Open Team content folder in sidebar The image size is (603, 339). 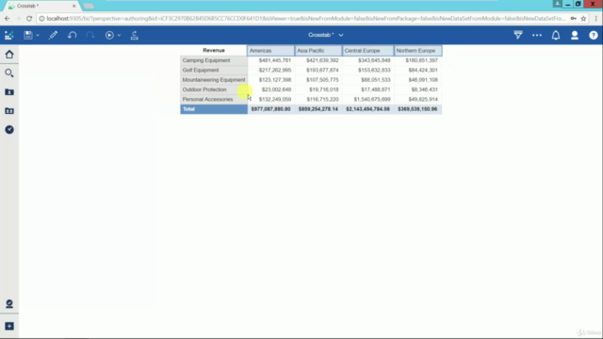click(x=9, y=111)
